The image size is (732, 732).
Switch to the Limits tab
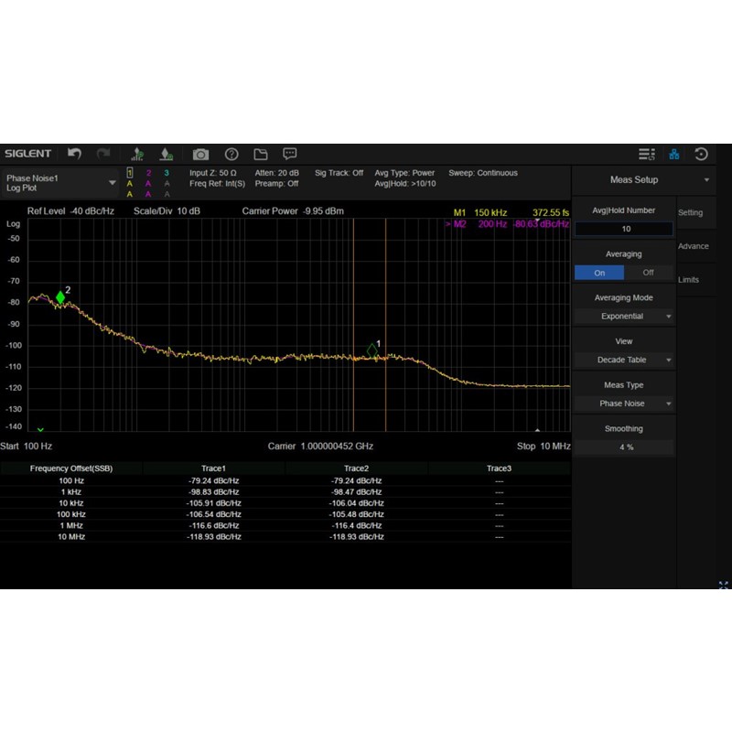coord(689,280)
